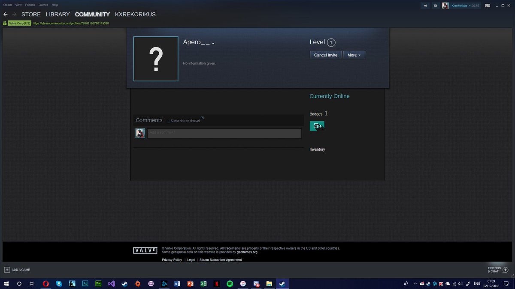The height and width of the screenshot is (289, 515).
Task: Open Spotify from the taskbar
Action: point(230,283)
